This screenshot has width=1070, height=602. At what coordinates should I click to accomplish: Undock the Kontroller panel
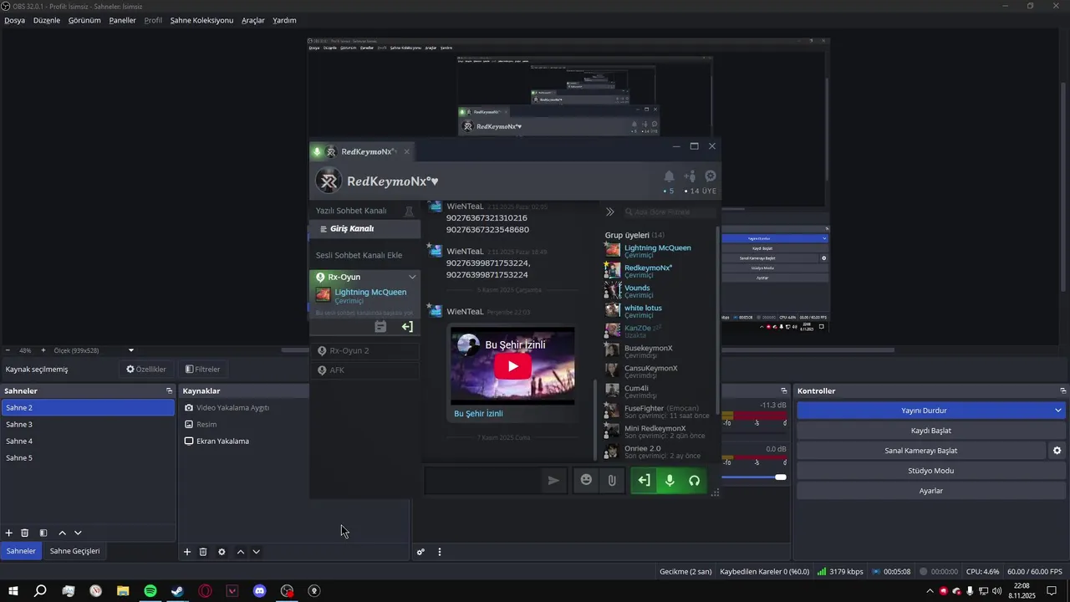pos(1062,391)
